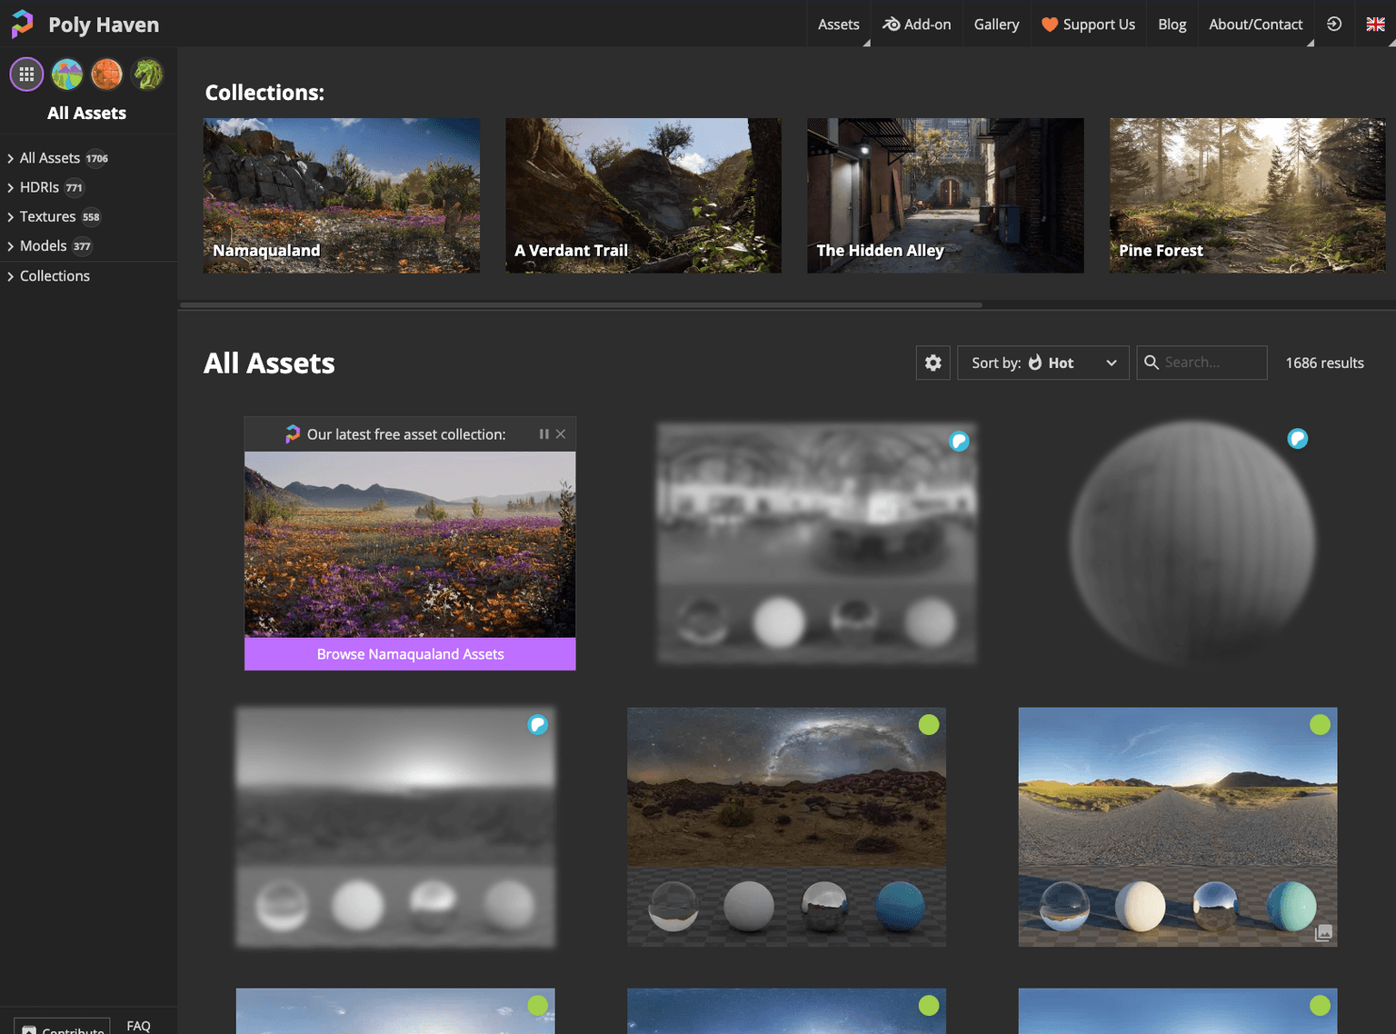Click the Poly Haven logo icon
This screenshot has width=1396, height=1034.
[22, 25]
